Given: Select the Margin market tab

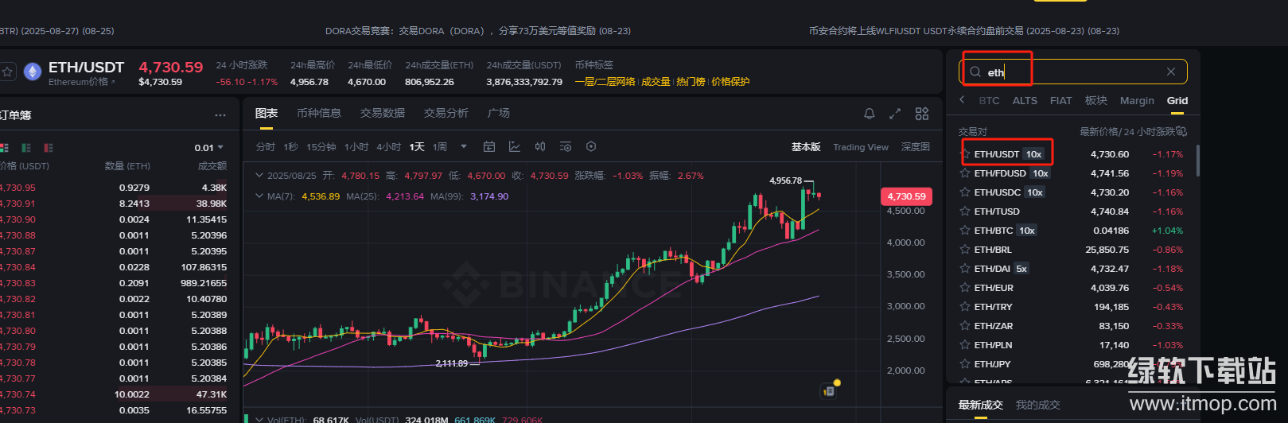Looking at the screenshot, I should click(1137, 101).
